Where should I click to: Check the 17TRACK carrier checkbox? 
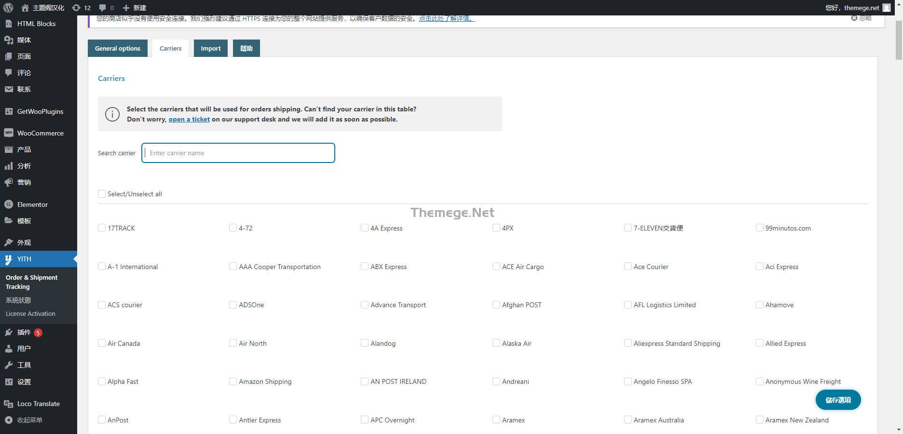[102, 228]
